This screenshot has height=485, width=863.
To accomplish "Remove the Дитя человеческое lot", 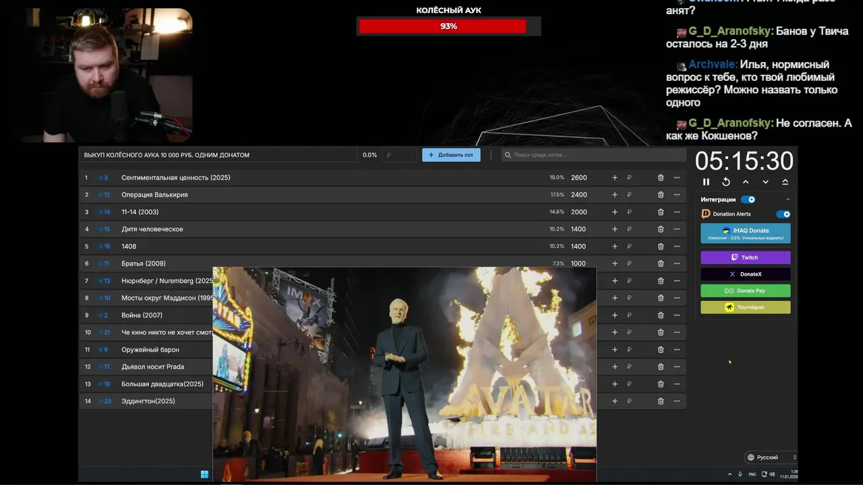I will [x=661, y=229].
